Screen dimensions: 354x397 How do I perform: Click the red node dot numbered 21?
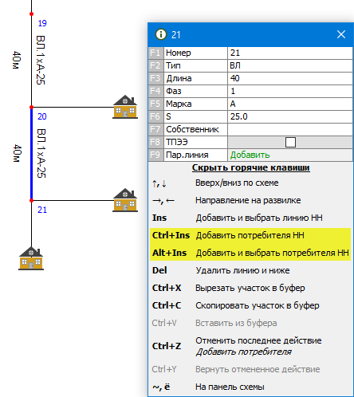coord(31,200)
